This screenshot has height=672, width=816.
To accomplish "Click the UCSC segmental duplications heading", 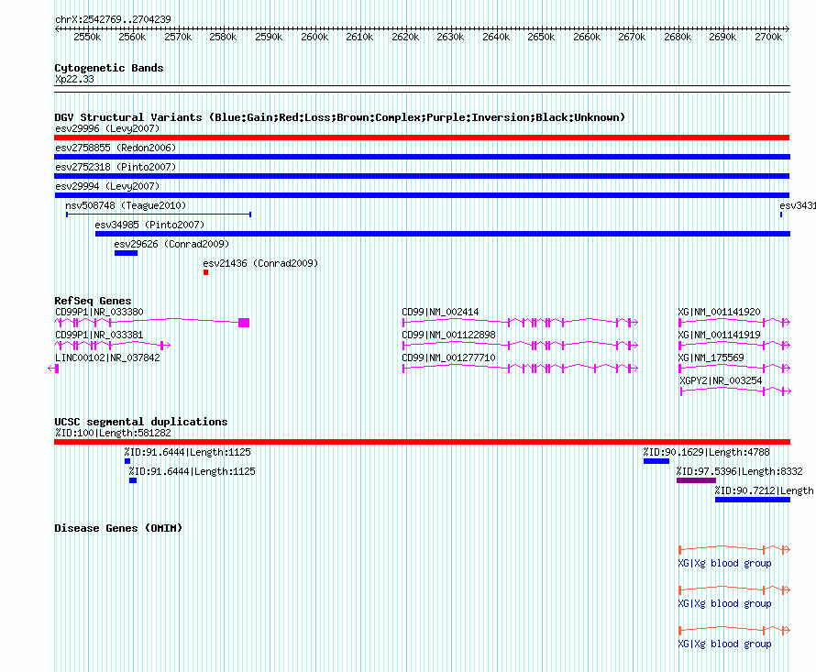I will click(141, 422).
